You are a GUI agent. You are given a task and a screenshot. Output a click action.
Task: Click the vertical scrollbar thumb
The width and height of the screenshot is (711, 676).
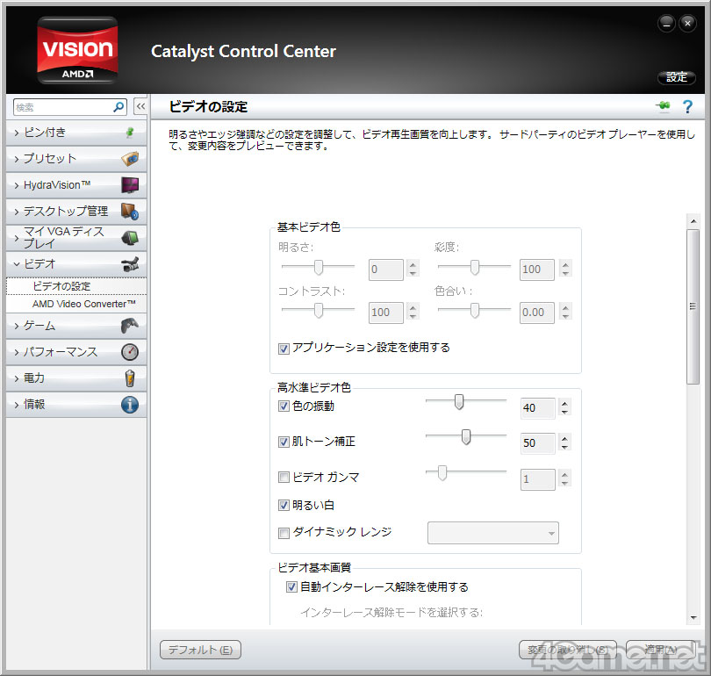pos(693,307)
